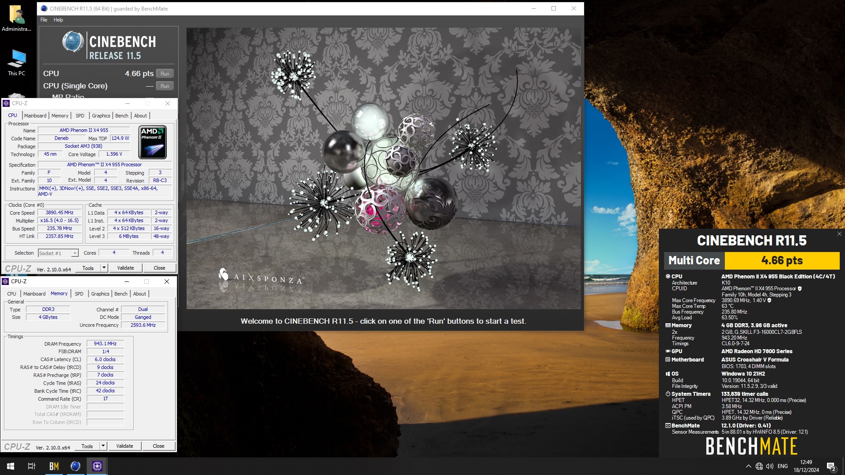The image size is (845, 475).
Task: Open Graphics tab in upper CPU-Z
Action: [x=101, y=116]
